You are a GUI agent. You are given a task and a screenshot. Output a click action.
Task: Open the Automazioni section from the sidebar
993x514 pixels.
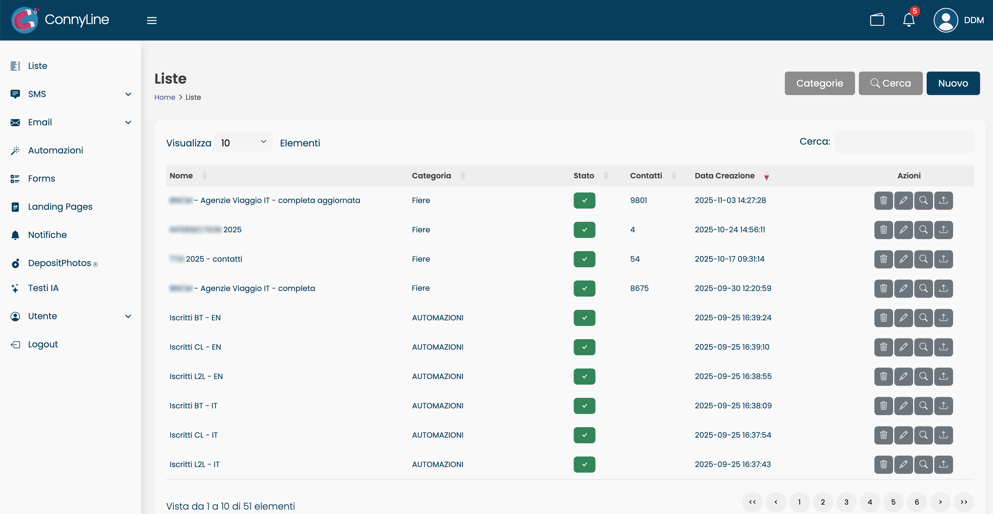tap(55, 150)
